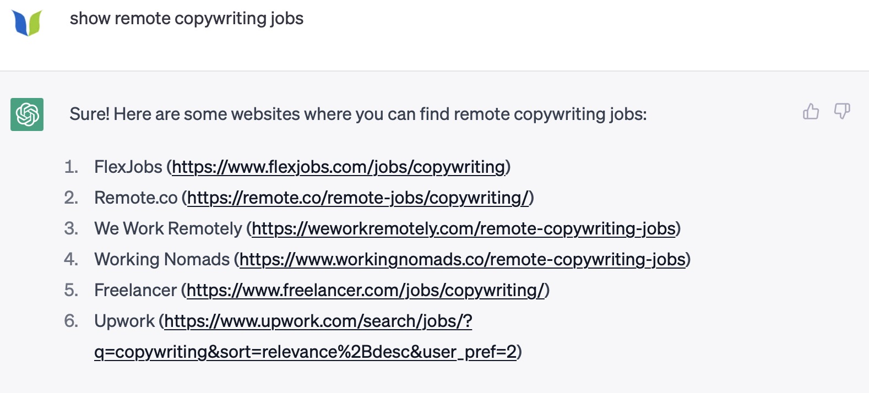The width and height of the screenshot is (869, 393).
Task: Give the response a thumbs up
Action: click(811, 112)
